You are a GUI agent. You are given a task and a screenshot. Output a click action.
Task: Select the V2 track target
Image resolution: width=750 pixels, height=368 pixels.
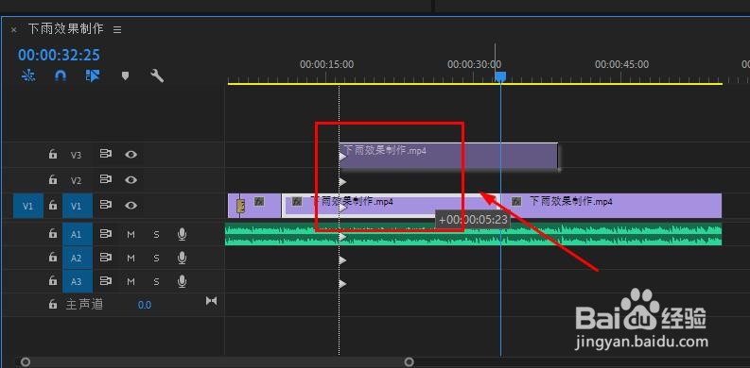[77, 180]
